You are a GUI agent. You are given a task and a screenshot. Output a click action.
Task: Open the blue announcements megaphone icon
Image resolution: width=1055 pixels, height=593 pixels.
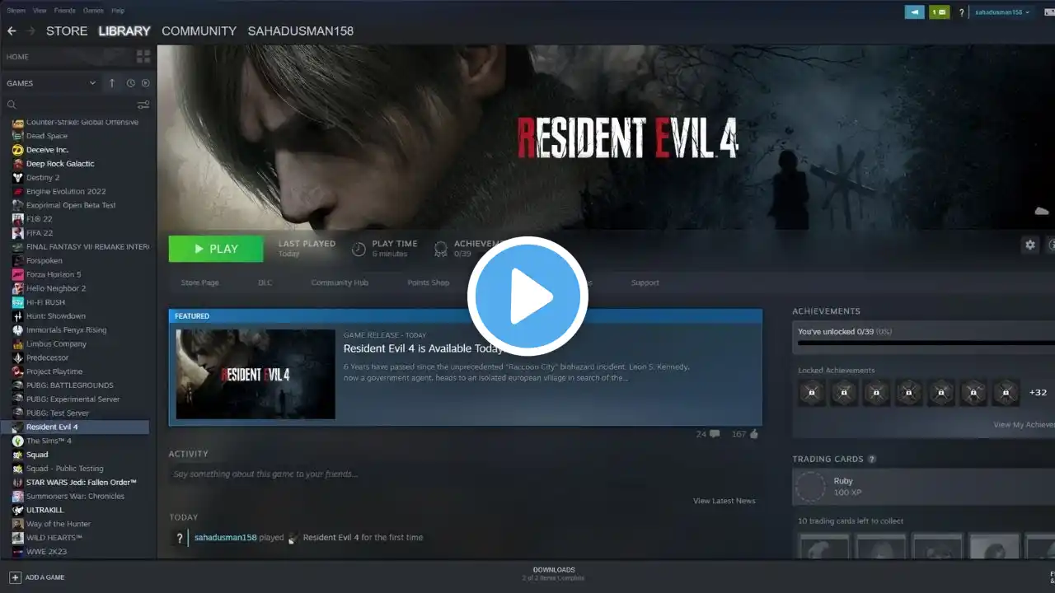(x=914, y=12)
